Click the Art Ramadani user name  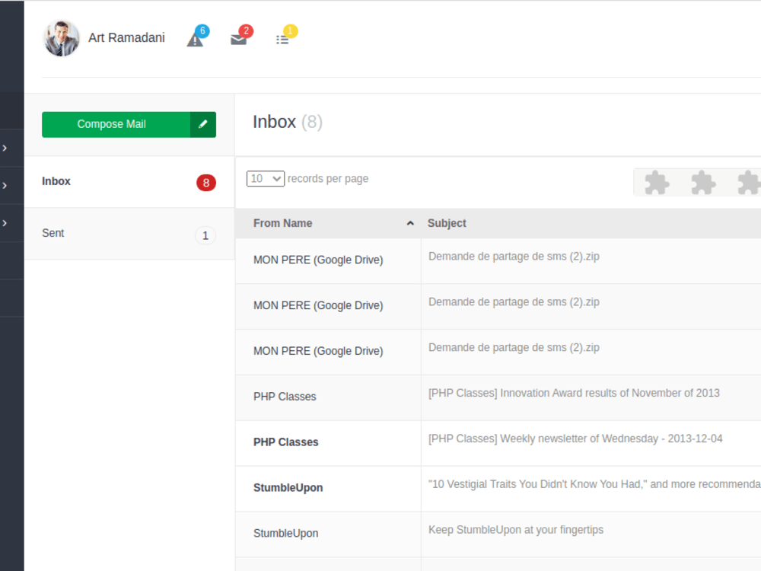pos(126,38)
